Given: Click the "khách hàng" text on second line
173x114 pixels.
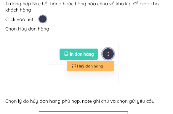Looking at the screenshot, I should pyautogui.click(x=18, y=10).
